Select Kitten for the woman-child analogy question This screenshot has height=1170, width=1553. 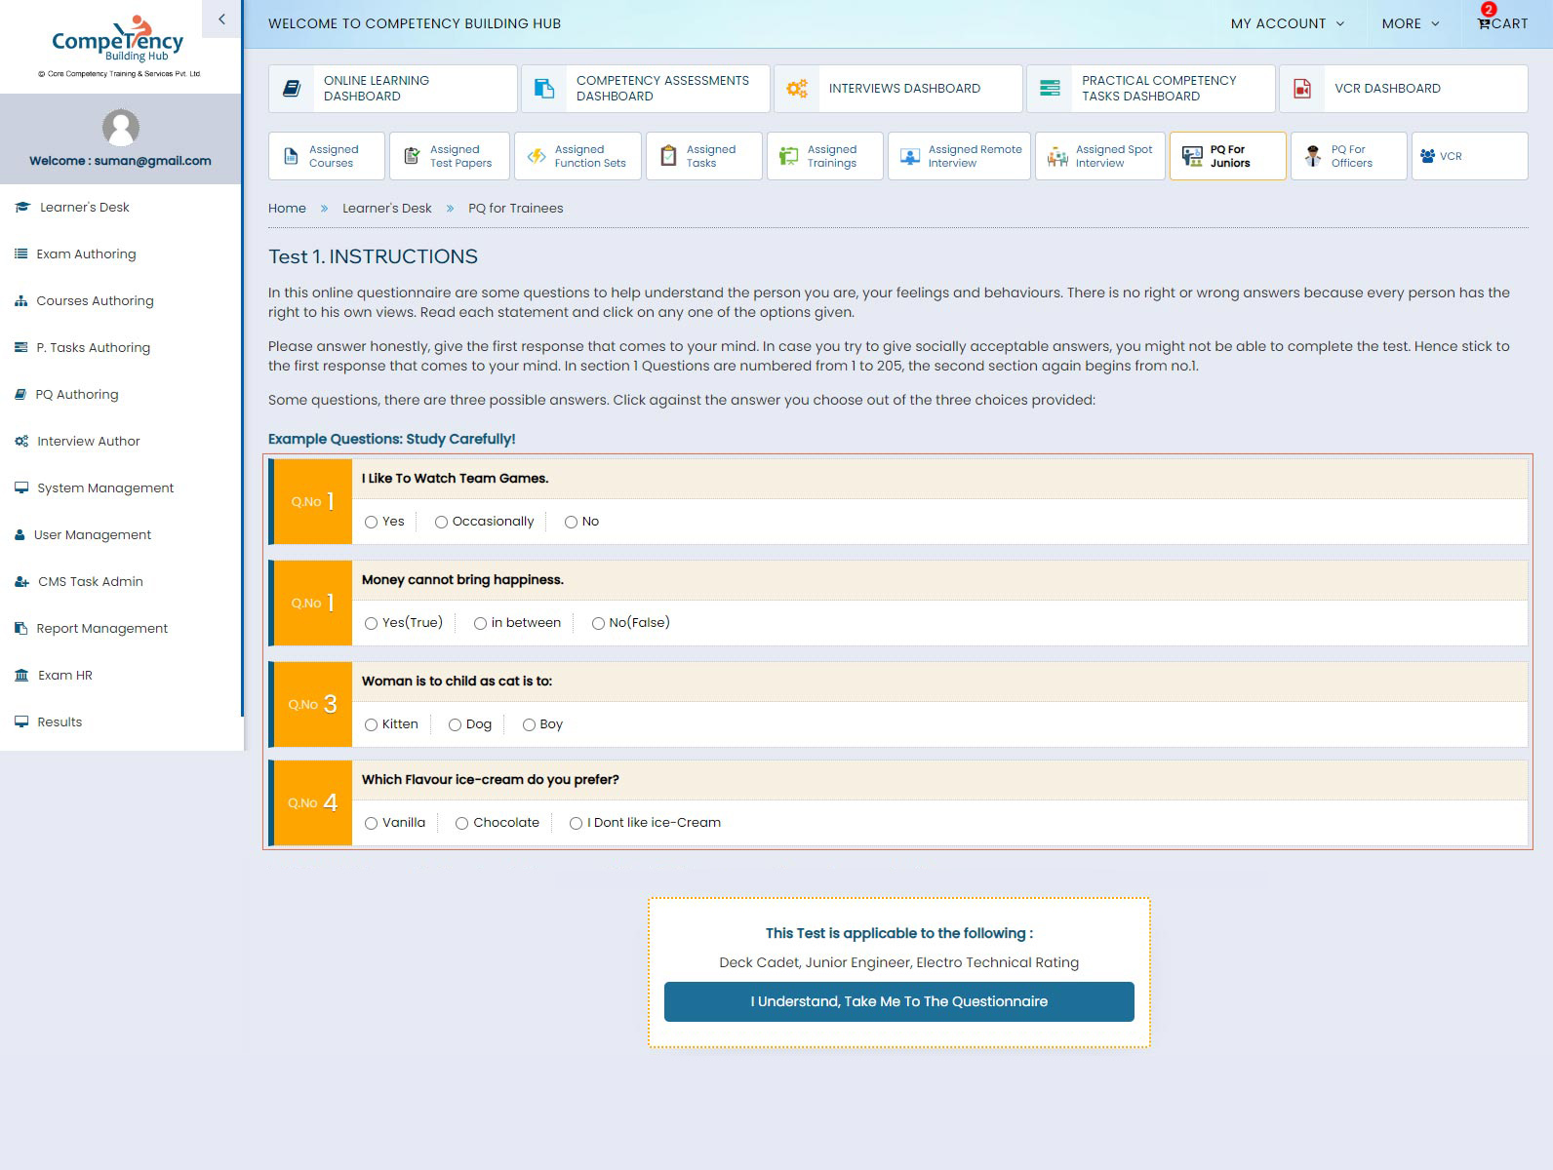pyautogui.click(x=372, y=725)
